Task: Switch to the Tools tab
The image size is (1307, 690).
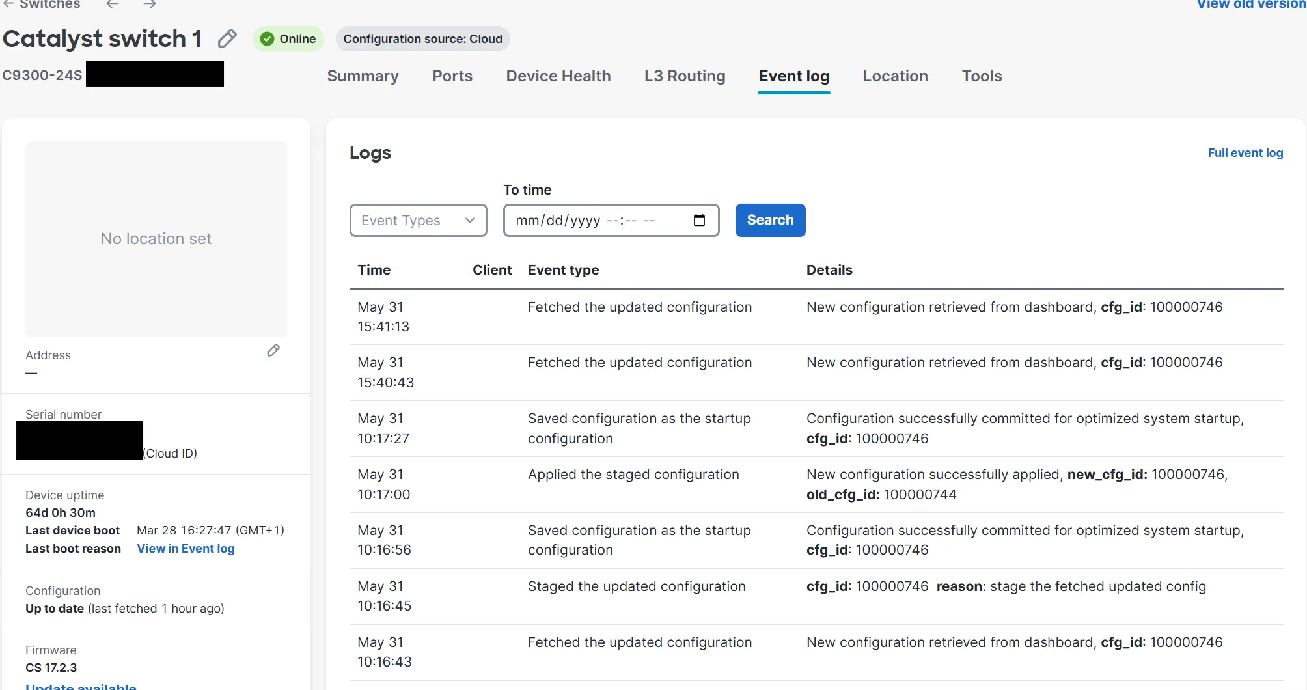Action: point(982,76)
